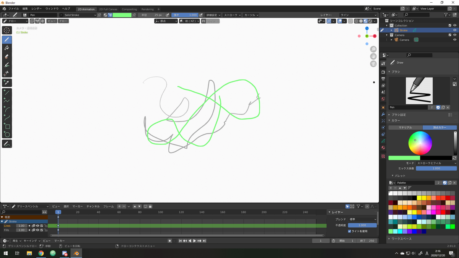This screenshot has width=459, height=258.
Task: Expand the Stroke object in outliner tree
Action: [x=391, y=30]
